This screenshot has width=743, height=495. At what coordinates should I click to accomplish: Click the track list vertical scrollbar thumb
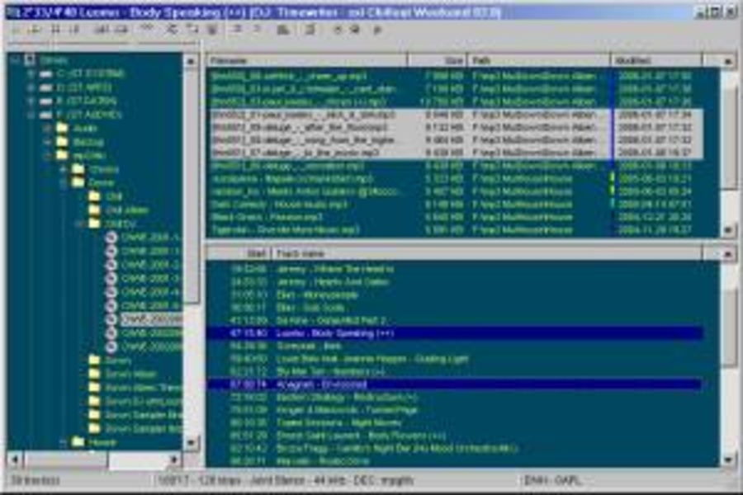point(728,327)
